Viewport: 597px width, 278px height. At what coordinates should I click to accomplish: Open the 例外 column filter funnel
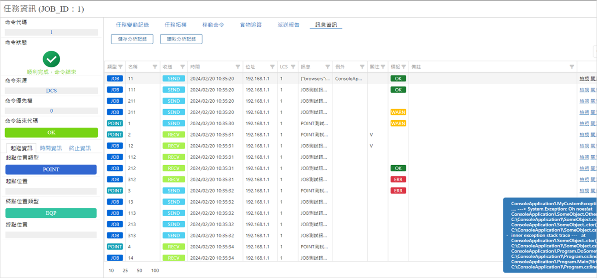click(x=362, y=67)
